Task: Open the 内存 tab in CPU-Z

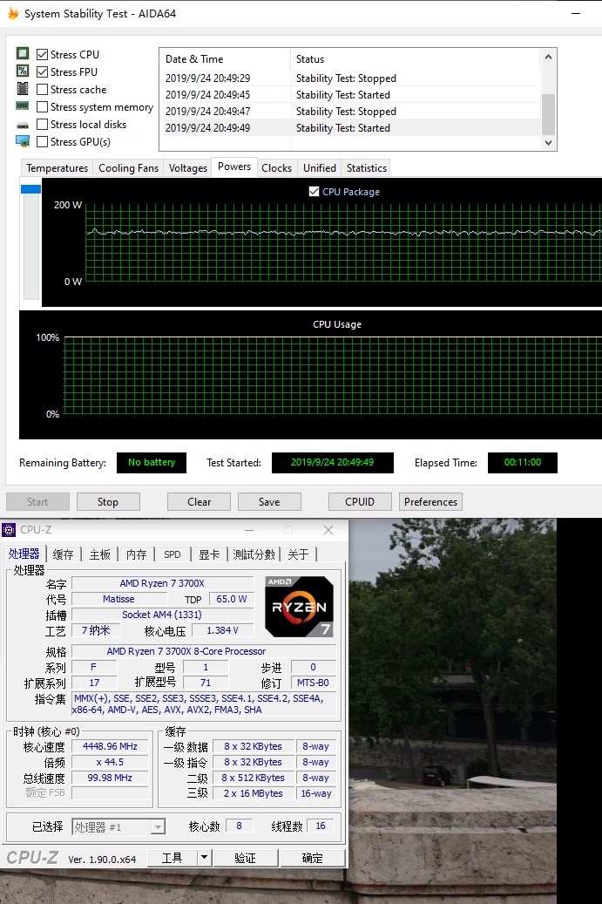Action: (137, 554)
